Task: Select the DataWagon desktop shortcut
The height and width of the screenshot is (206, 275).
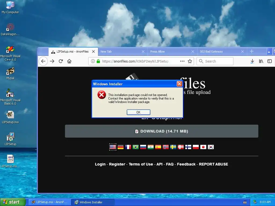Action: [10, 30]
